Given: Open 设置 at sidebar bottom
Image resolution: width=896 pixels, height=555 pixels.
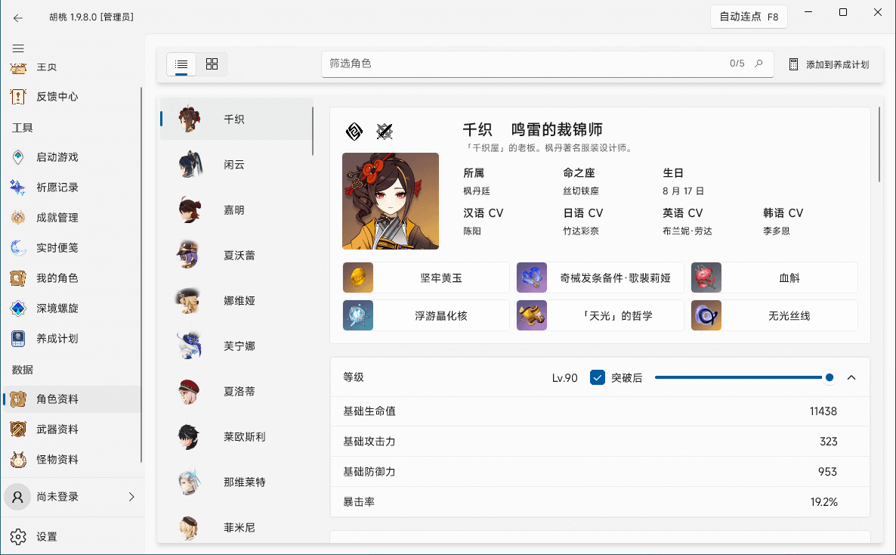Looking at the screenshot, I should pyautogui.click(x=45, y=537).
